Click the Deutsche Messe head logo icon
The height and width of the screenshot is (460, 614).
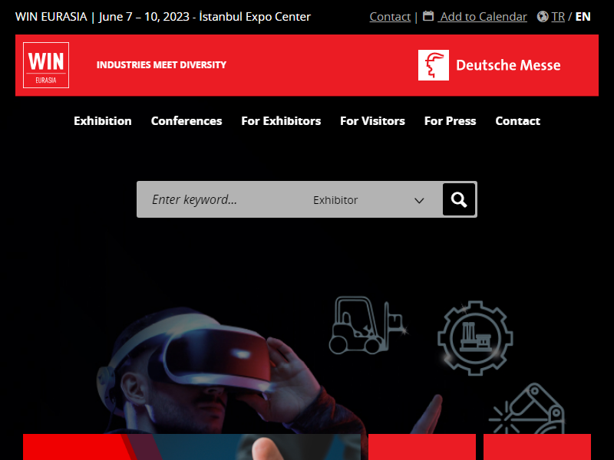pyautogui.click(x=434, y=65)
